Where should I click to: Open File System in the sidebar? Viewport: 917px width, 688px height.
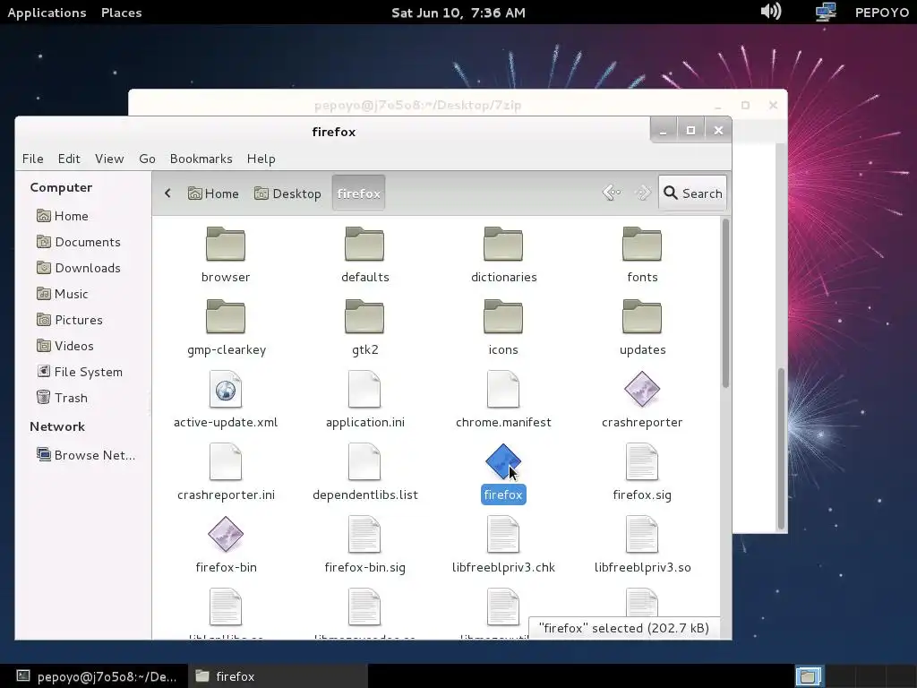(80, 372)
